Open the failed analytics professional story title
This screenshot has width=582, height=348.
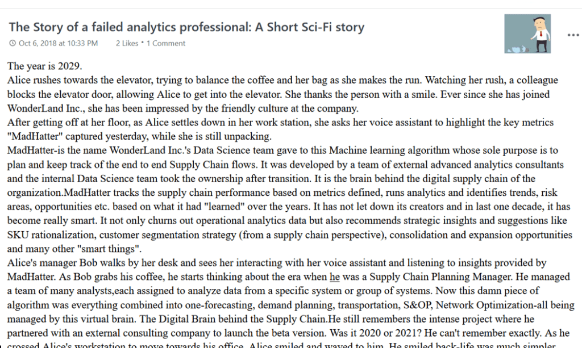[x=186, y=27]
